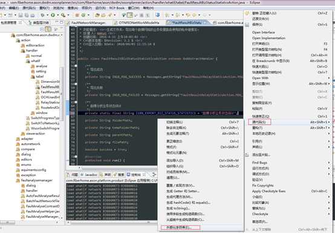
Task: Select the setting package in tree
Action: 39,71
